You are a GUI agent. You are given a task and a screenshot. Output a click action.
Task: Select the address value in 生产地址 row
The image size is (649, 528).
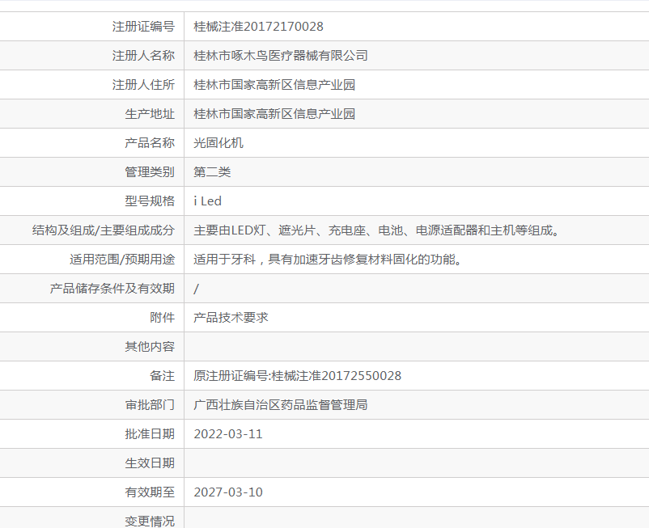274,114
